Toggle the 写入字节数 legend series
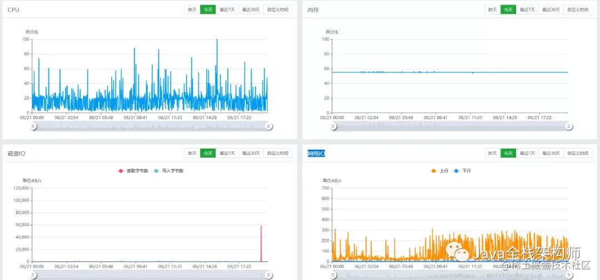The width and height of the screenshot is (600, 280). [x=168, y=171]
